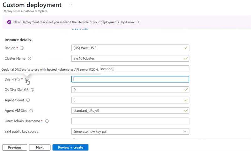Screen dimensions: 251x151
Task: Open the SSH public key source dropdown
Action: pos(130,132)
